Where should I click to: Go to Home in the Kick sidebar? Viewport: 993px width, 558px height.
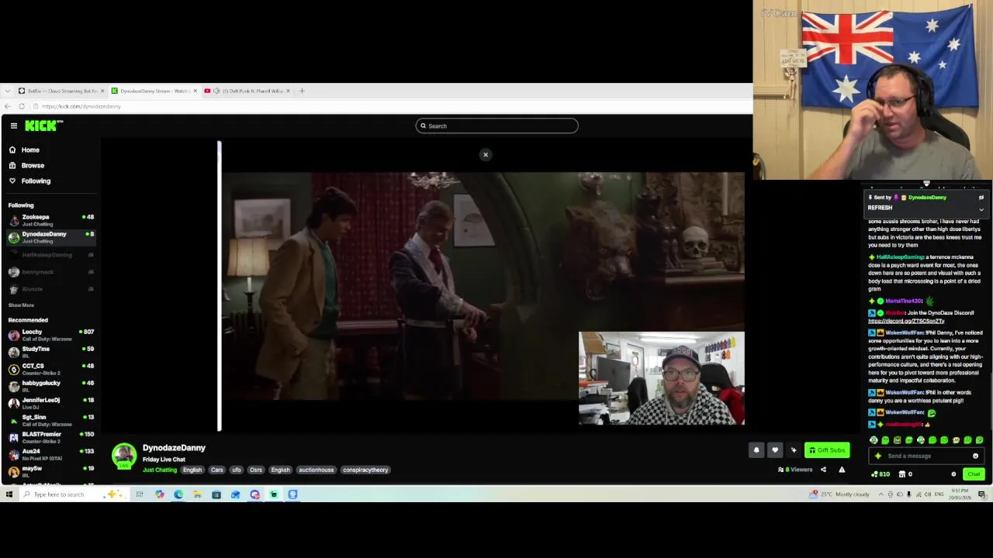(x=30, y=150)
